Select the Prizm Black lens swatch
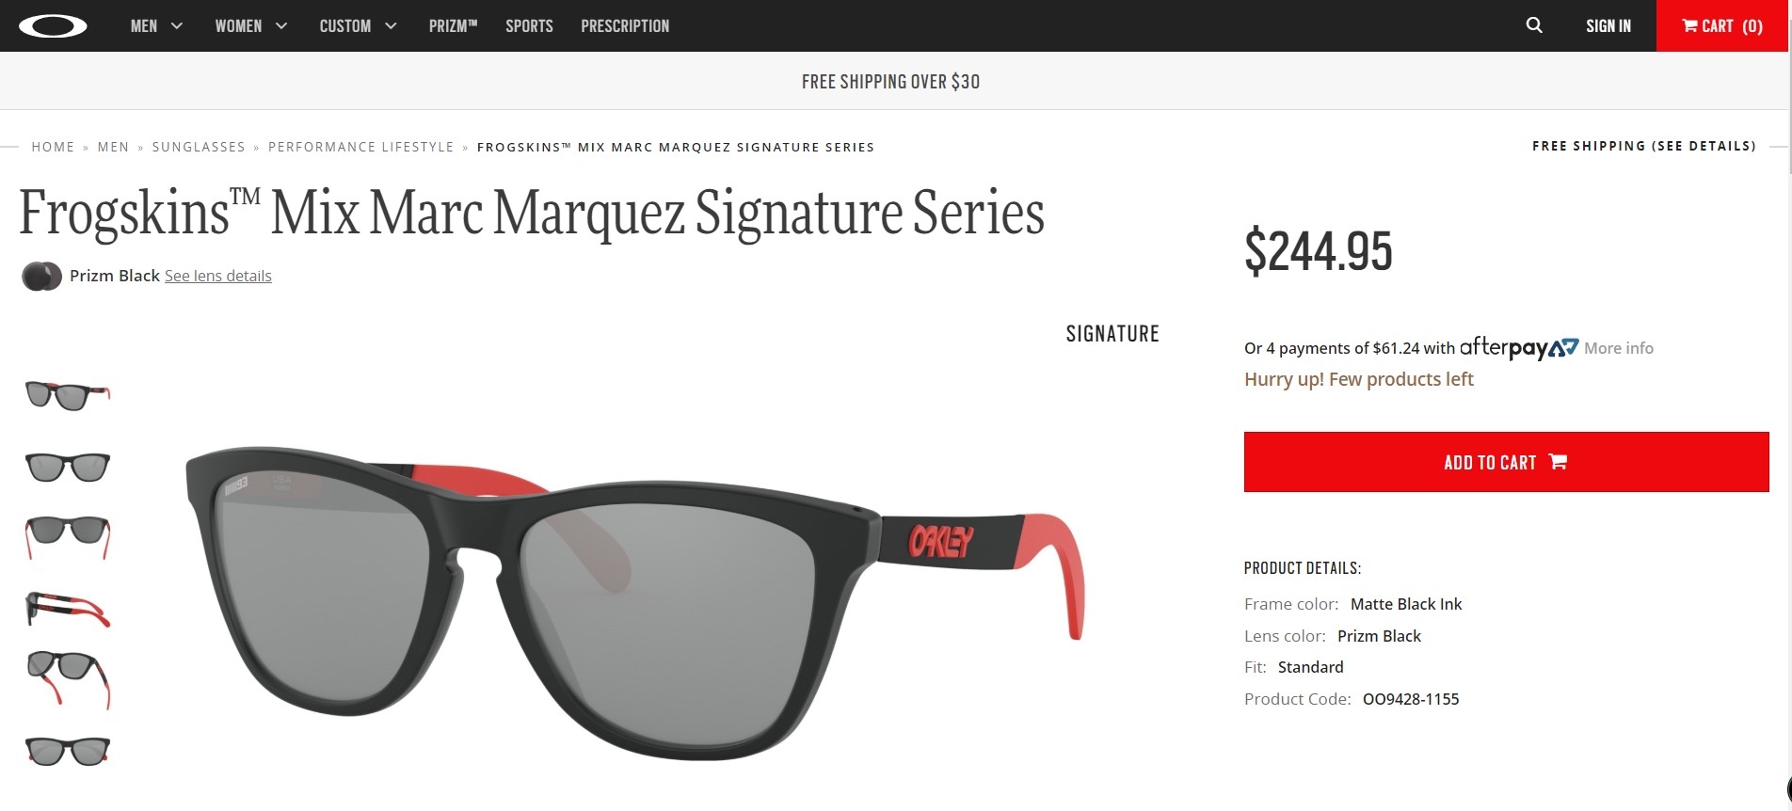 click(x=41, y=276)
